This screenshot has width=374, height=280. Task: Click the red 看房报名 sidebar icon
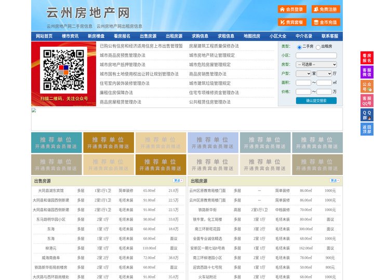[x=367, y=58]
